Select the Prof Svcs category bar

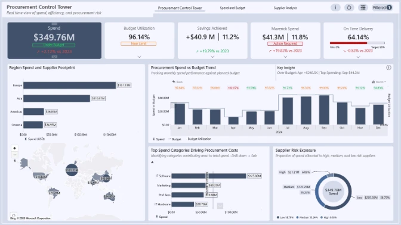pos(187,195)
